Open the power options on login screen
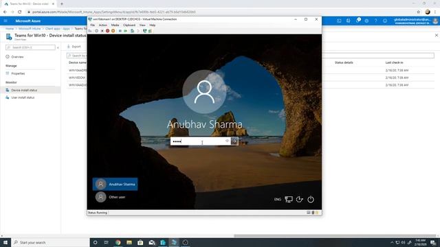 [x=310, y=199]
